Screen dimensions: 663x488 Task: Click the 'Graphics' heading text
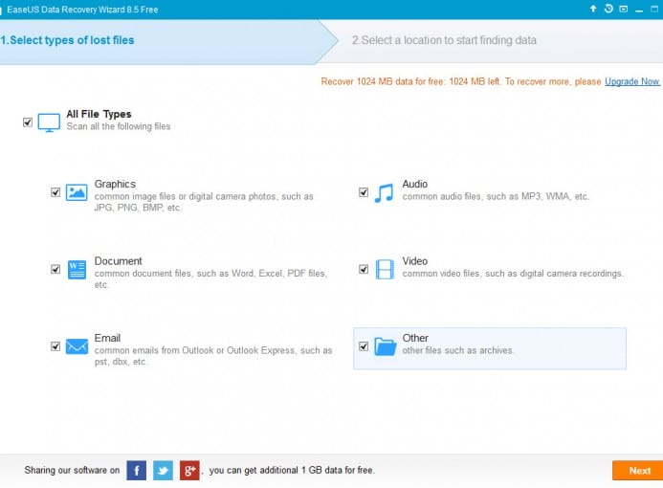tap(115, 184)
